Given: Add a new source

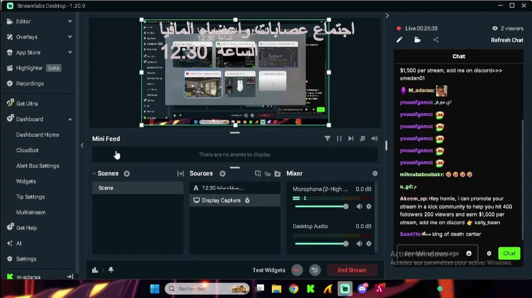Looking at the screenshot, I should pyautogui.click(x=222, y=174).
